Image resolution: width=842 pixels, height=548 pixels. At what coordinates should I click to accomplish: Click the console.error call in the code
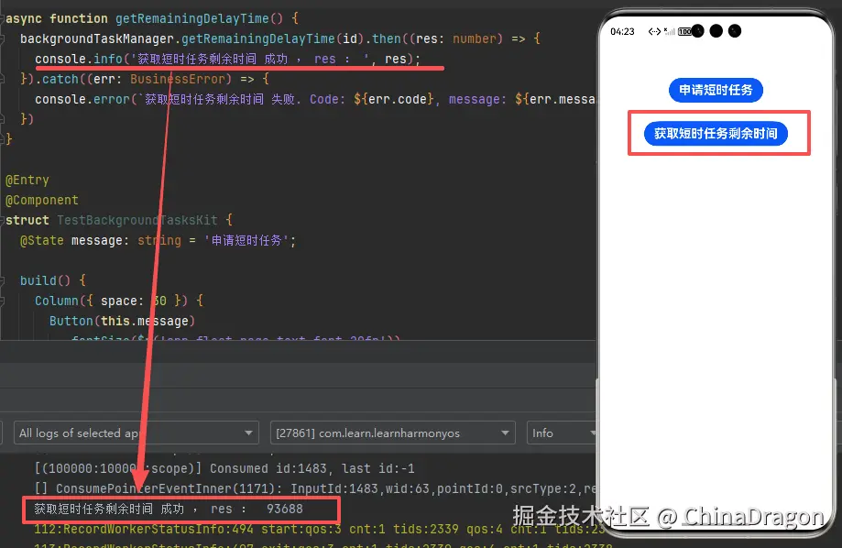(x=315, y=99)
